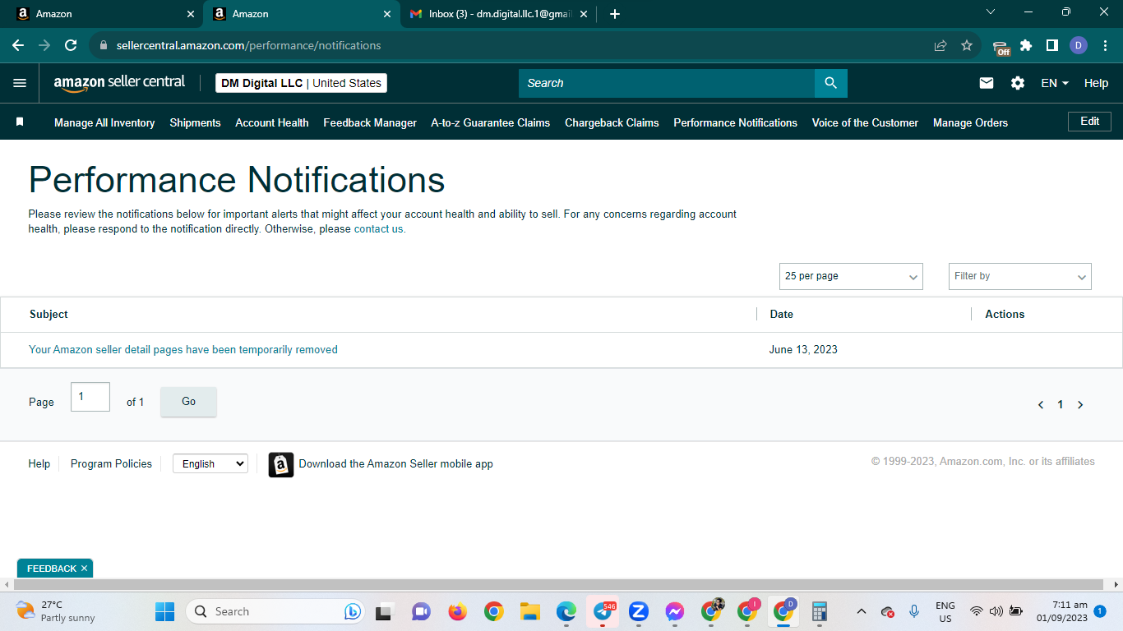Click the page number input field
1123x631 pixels.
(x=90, y=397)
